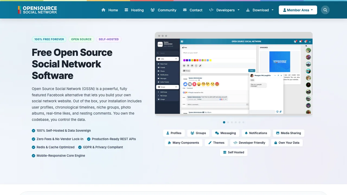Visit the Community section

tap(163, 10)
